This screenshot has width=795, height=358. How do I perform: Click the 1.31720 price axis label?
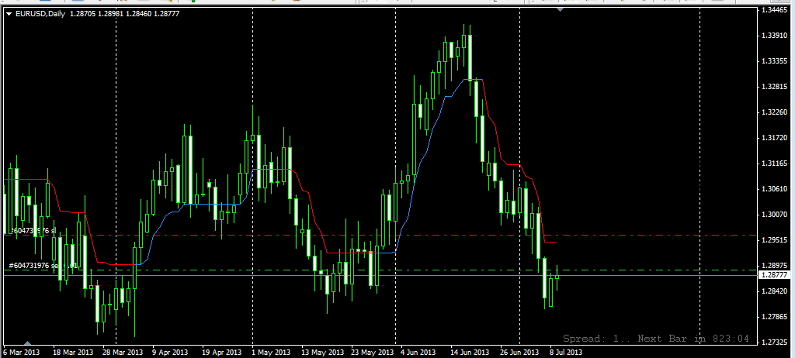pos(776,138)
